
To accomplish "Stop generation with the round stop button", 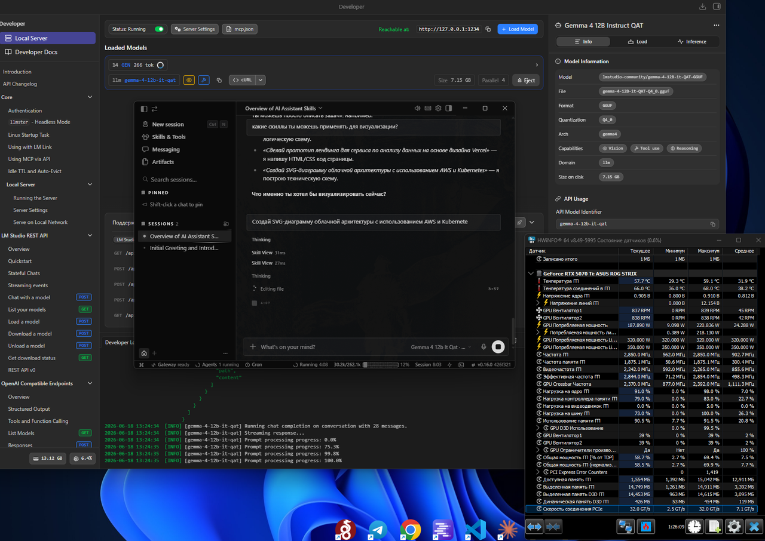I will (498, 346).
